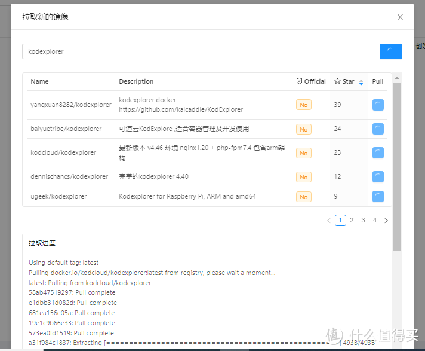
Task: Sort the table by Star column
Action: point(361,82)
